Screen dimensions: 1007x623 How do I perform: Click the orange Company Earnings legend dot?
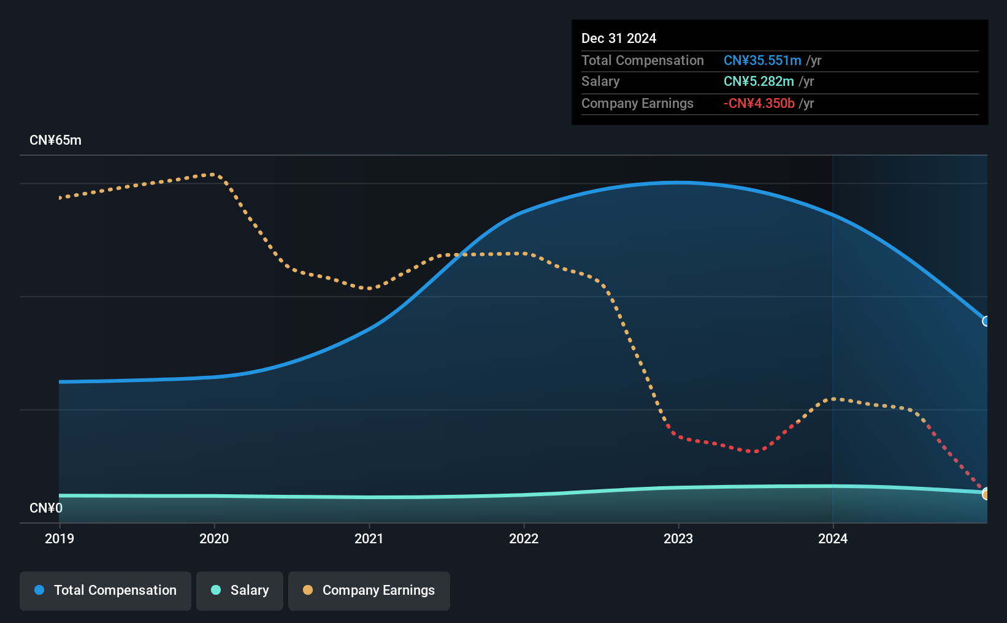coord(308,590)
